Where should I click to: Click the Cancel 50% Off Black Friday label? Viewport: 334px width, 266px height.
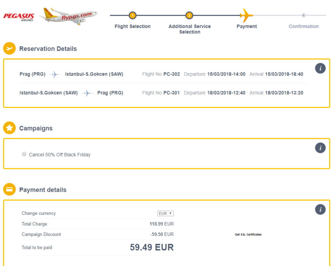(x=60, y=155)
